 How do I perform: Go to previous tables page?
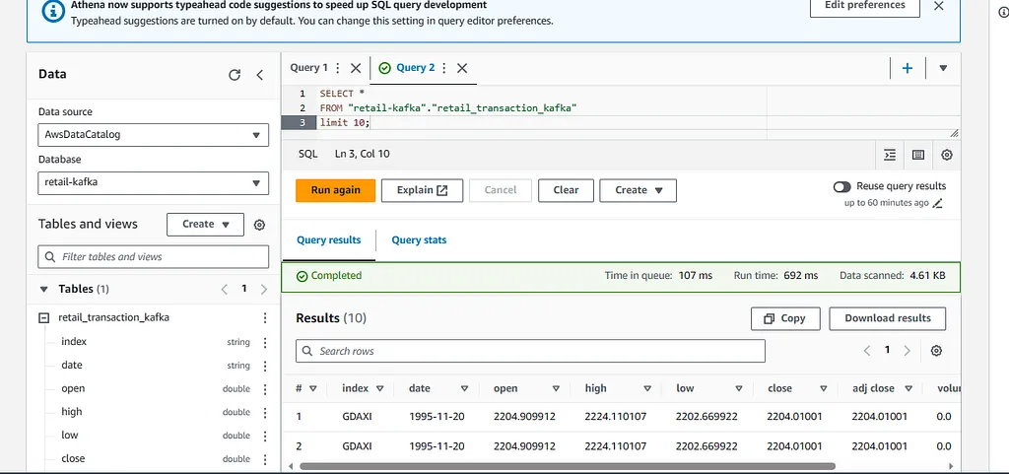pyautogui.click(x=224, y=290)
